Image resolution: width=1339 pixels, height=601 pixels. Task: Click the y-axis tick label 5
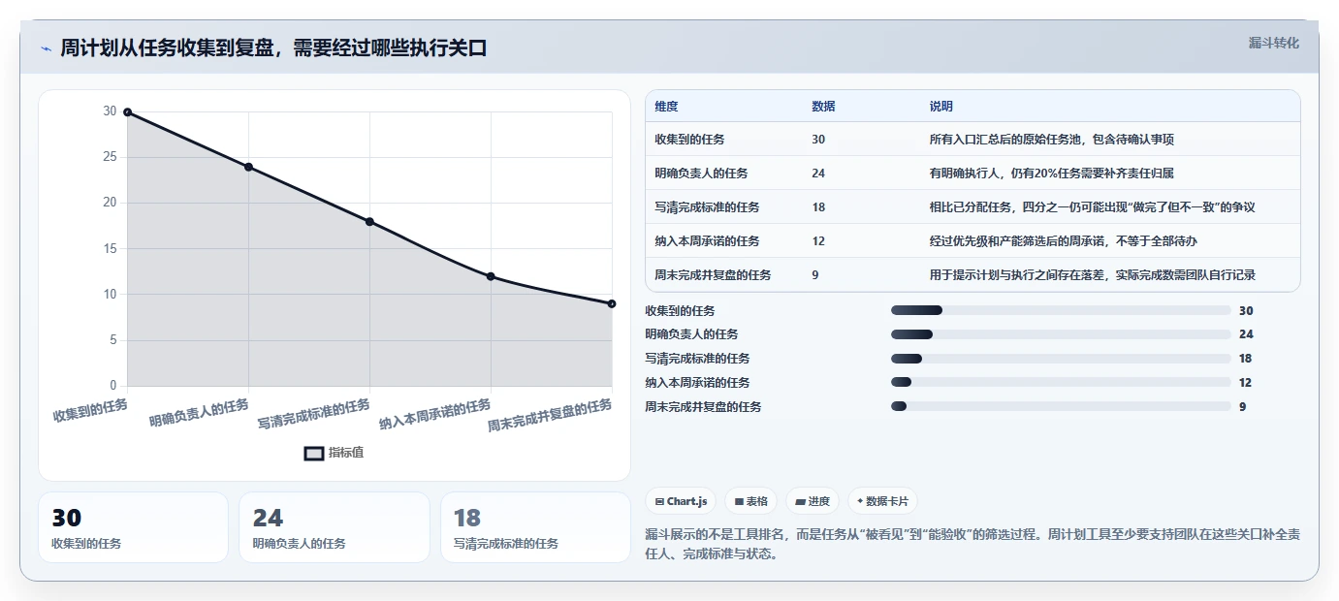point(112,340)
